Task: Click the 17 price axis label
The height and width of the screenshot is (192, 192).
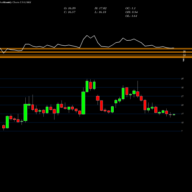Action: [182, 114]
